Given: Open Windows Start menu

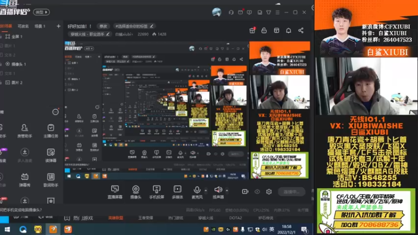Looking at the screenshot, I should point(7,229).
